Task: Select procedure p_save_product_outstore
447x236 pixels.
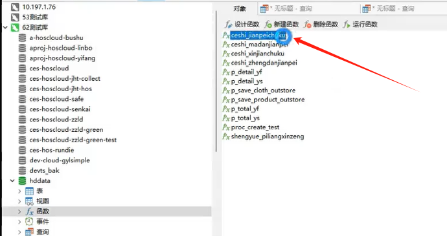Action: (x=268, y=100)
